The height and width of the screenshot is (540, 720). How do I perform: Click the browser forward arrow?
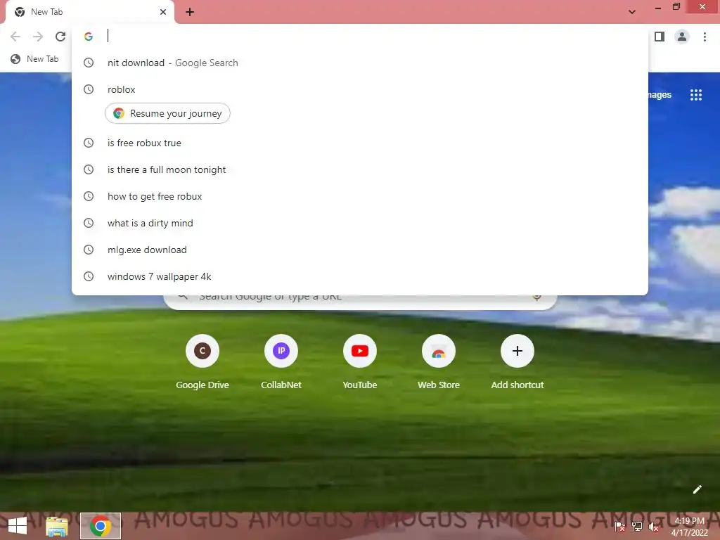coord(38,37)
